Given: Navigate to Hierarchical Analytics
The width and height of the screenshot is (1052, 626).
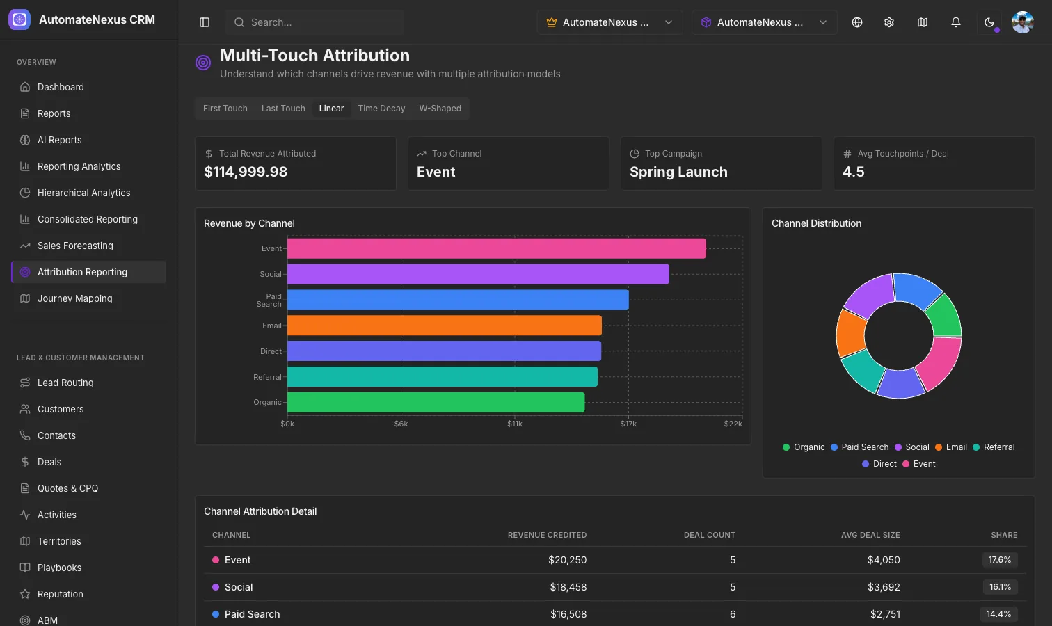Looking at the screenshot, I should click(89, 193).
